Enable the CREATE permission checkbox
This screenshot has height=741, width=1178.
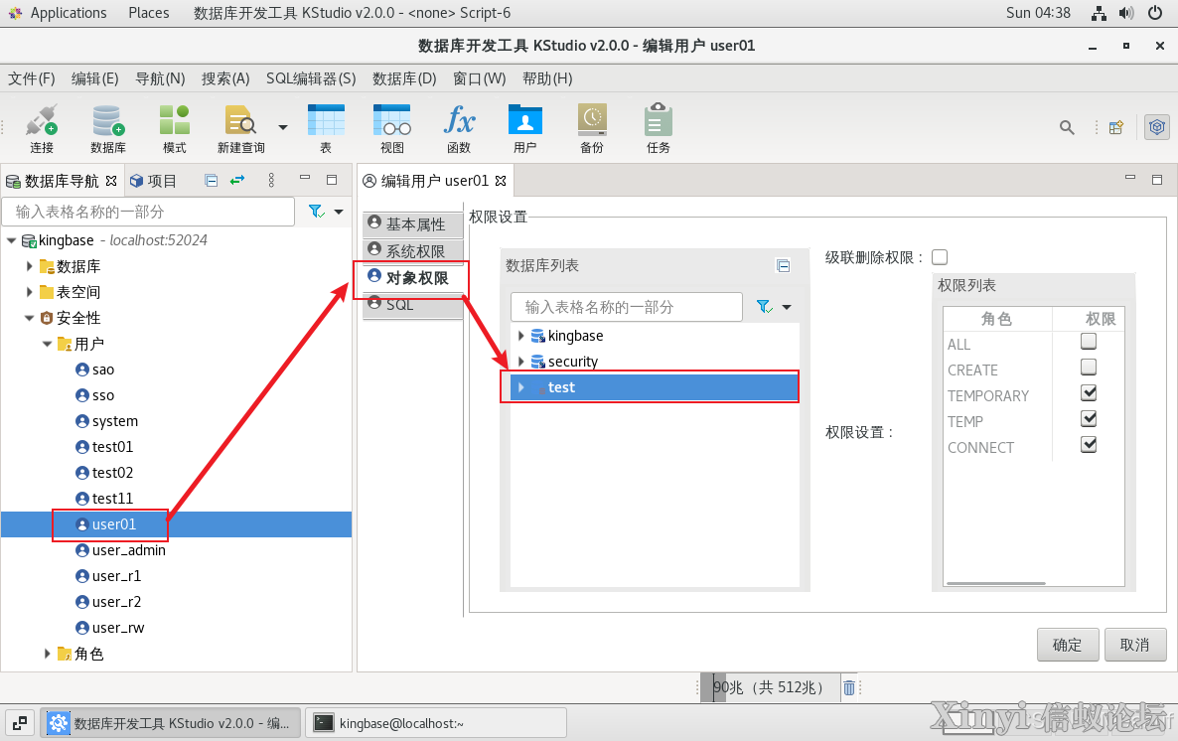tap(1088, 368)
